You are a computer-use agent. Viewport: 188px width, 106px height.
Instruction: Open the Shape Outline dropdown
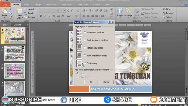tap(150, 13)
